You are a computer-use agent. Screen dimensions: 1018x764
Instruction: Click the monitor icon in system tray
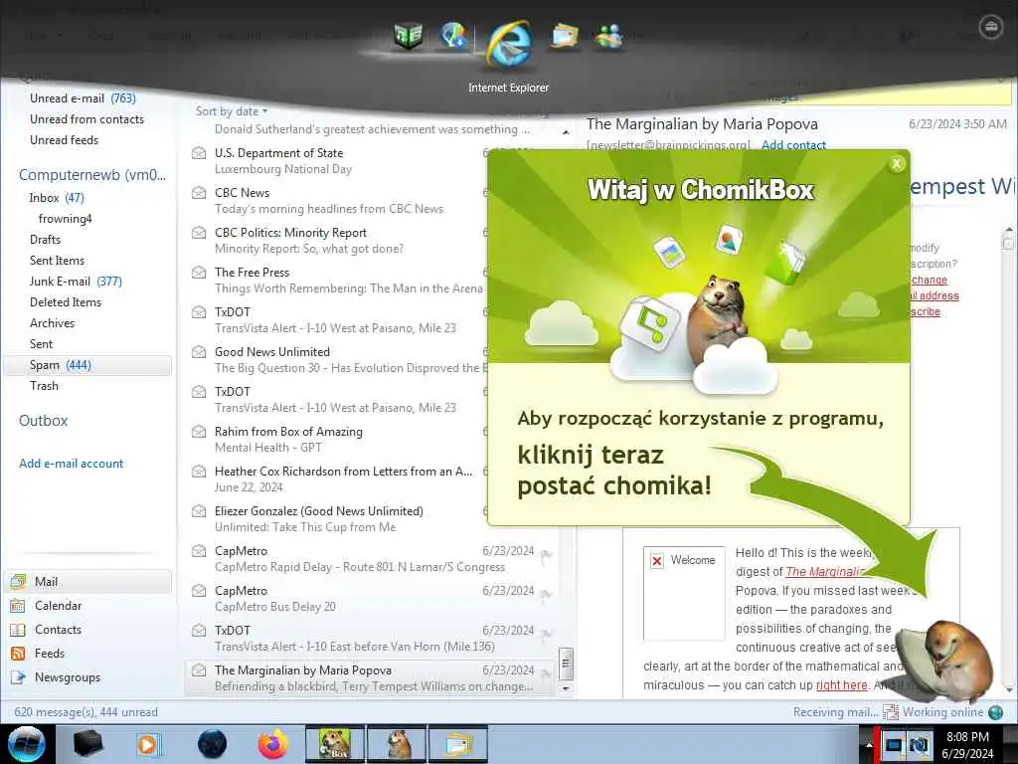pyautogui.click(x=895, y=744)
